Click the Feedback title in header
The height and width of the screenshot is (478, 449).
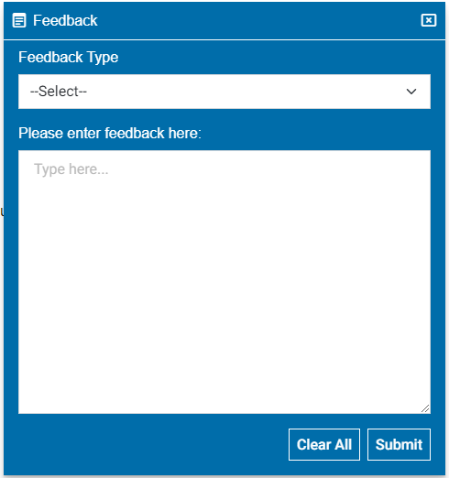(x=65, y=21)
